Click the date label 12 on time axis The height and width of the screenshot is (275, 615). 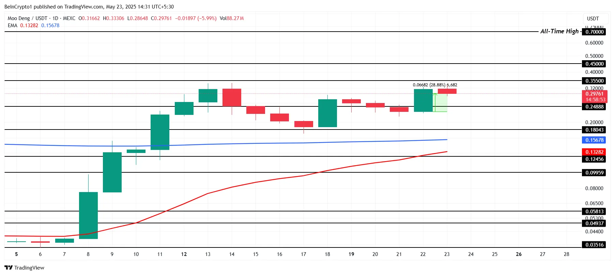(184, 254)
